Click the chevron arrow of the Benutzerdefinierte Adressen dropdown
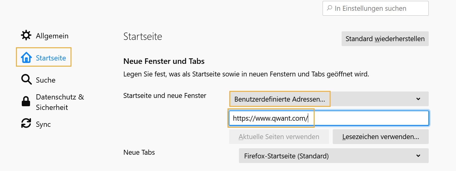The width and height of the screenshot is (456, 171). (x=418, y=99)
